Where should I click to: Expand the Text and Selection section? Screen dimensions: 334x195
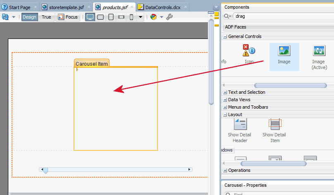click(225, 93)
